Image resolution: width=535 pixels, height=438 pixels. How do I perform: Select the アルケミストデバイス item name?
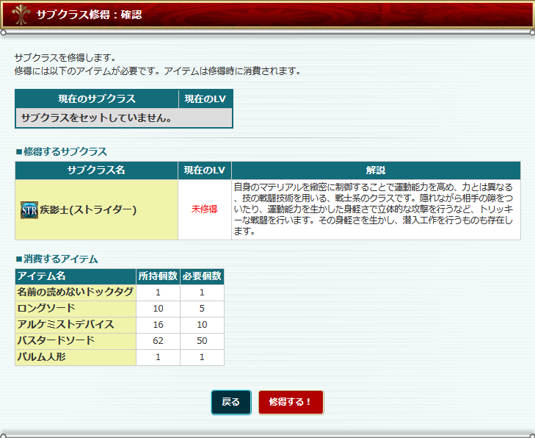click(65, 324)
